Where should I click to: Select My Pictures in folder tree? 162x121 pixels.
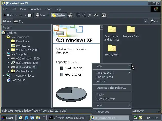click(23, 46)
